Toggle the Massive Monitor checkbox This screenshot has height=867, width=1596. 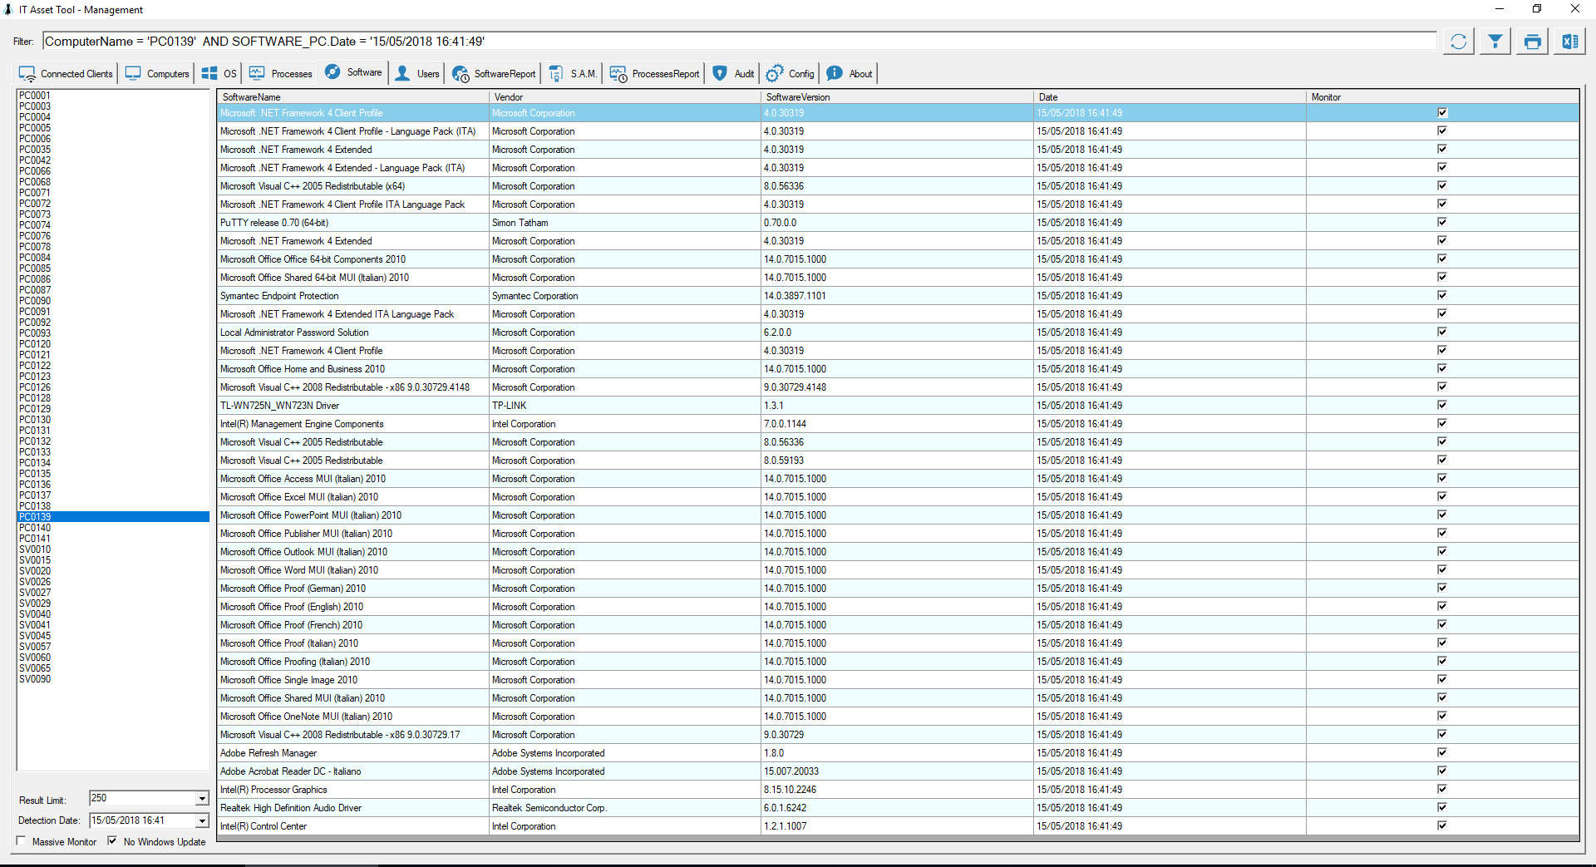22,841
